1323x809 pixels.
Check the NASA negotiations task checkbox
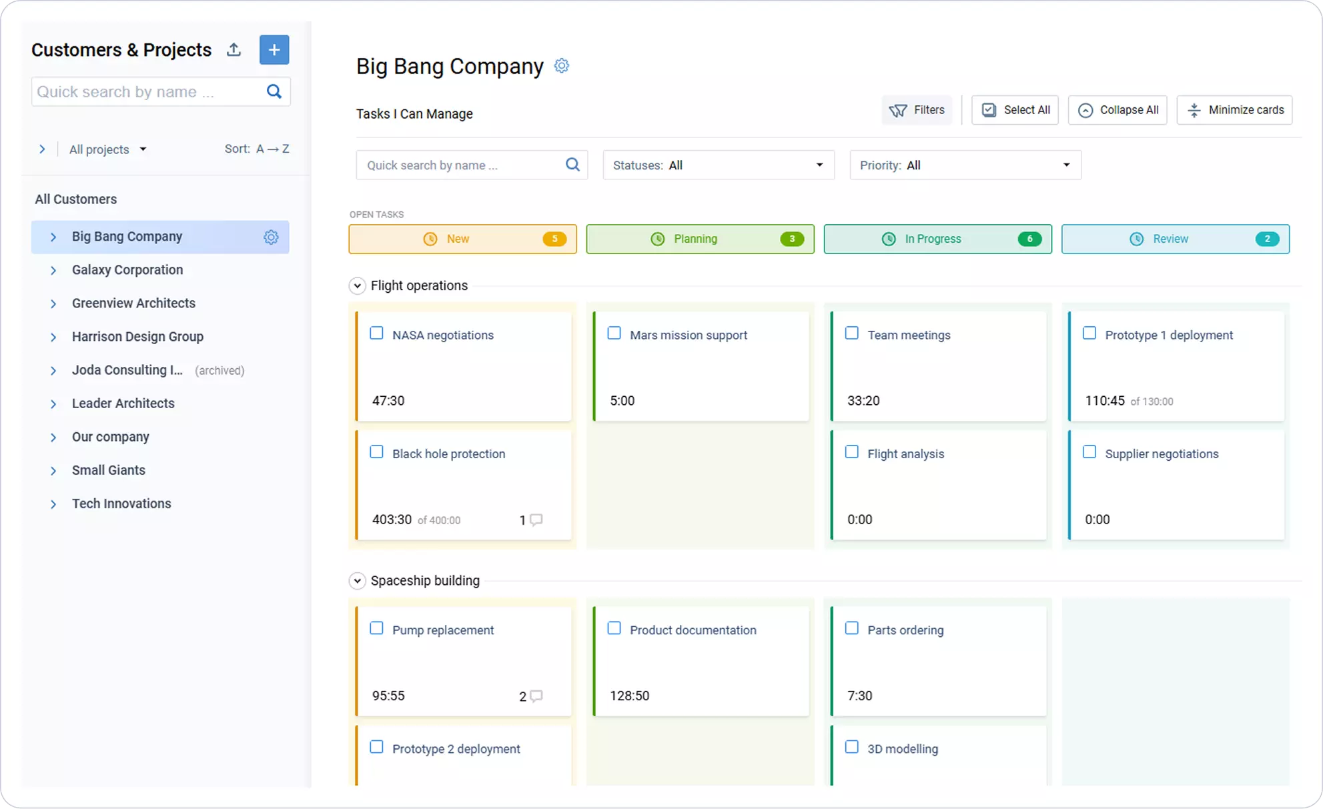[x=377, y=332]
